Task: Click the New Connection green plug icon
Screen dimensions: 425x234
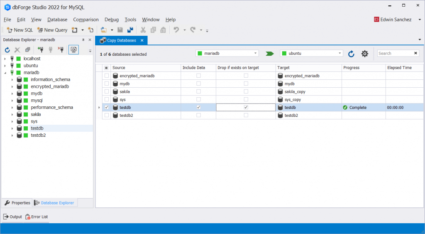Action: pyautogui.click(x=40, y=50)
